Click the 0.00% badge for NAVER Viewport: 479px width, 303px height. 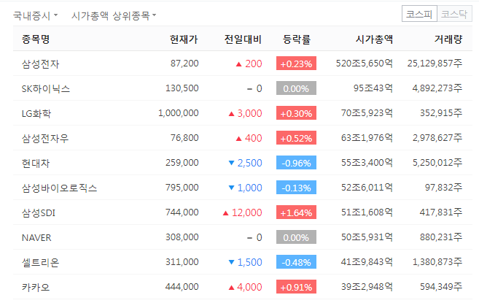pos(296,237)
